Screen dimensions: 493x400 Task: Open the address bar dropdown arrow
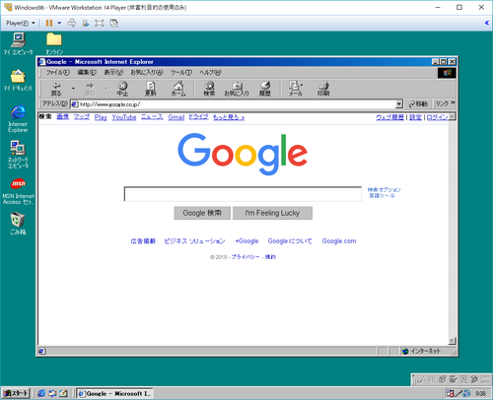click(x=399, y=104)
